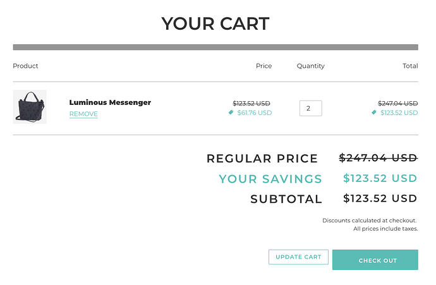
Task: Click the teal YOUR SAVINGS amount
Action: [x=380, y=178]
